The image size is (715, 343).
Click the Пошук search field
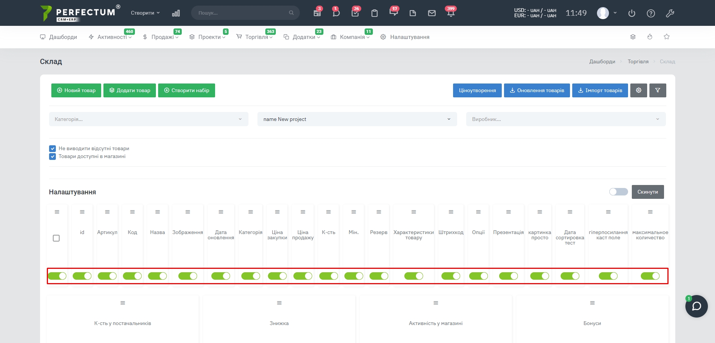[242, 13]
